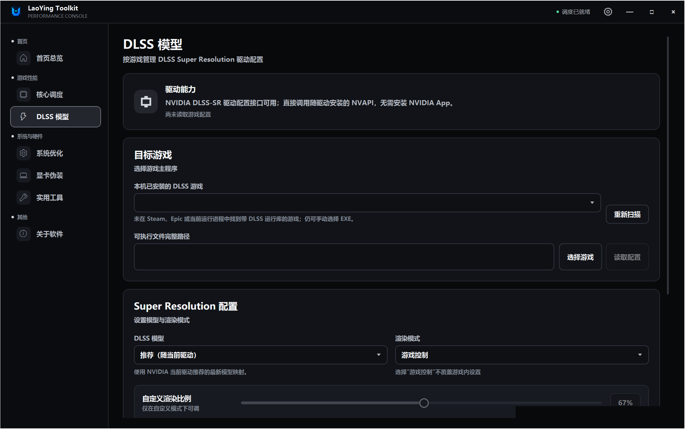Click the LaoYing Toolkit logo icon
This screenshot has width=685, height=429.
(x=16, y=12)
